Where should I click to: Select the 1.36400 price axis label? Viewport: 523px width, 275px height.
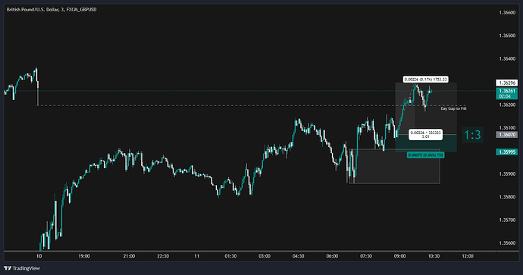[x=507, y=58]
